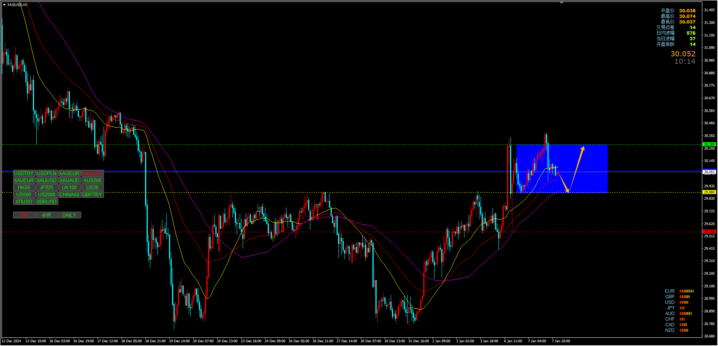The height and width of the screenshot is (346, 718).
Task: Click the 18 Dec 21:00 time label
Action: 155,341
